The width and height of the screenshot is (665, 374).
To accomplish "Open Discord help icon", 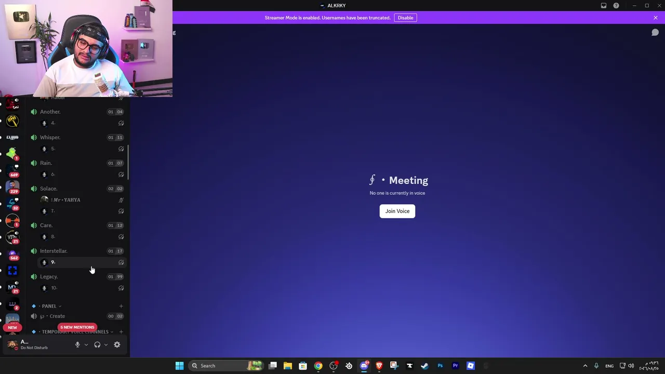I will 616,6.
